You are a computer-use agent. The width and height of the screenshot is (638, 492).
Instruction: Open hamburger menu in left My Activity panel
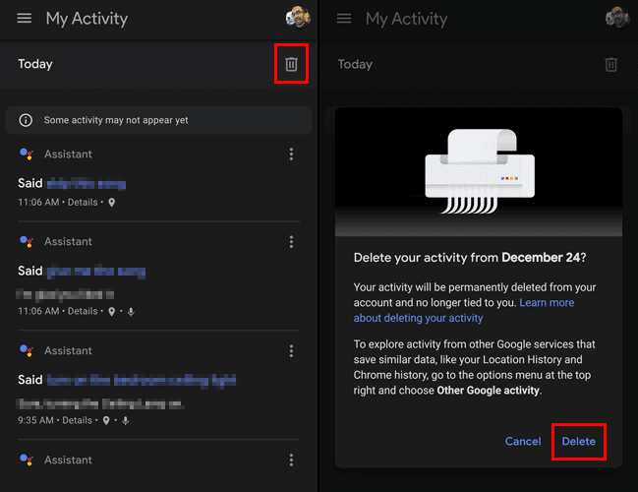point(24,19)
